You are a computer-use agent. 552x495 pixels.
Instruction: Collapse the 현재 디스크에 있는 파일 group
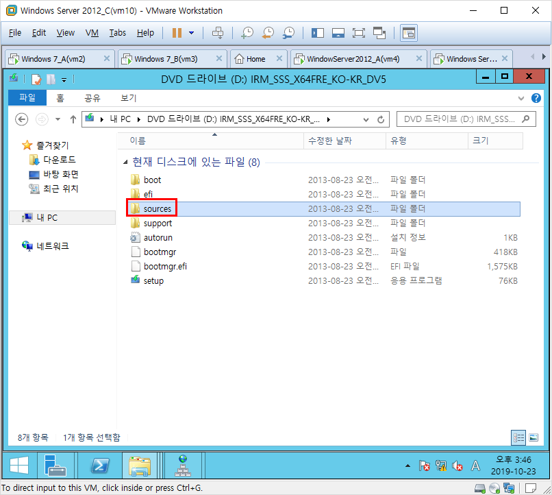[125, 162]
